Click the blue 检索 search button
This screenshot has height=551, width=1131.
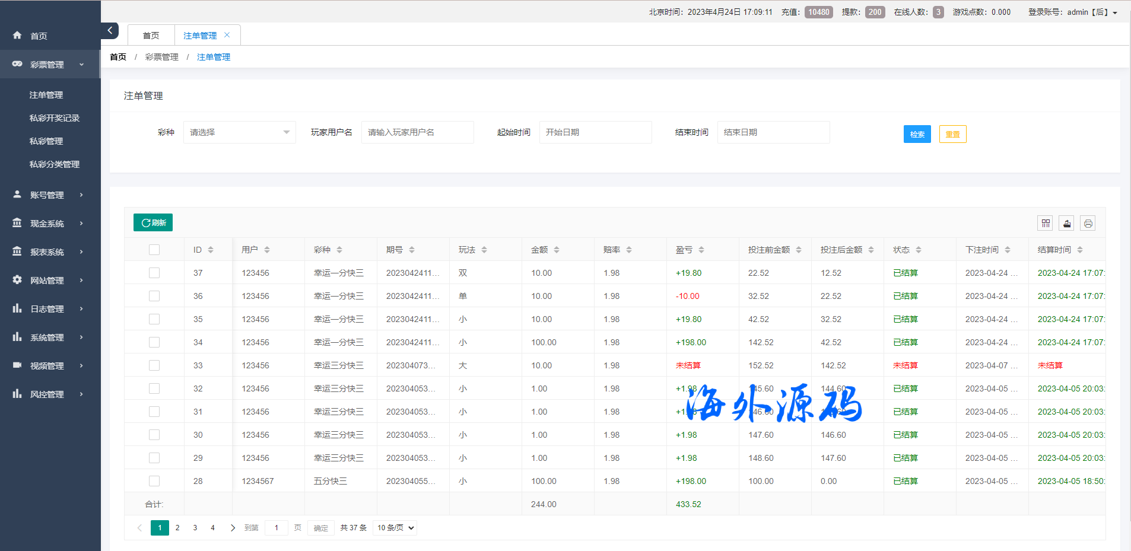(917, 134)
